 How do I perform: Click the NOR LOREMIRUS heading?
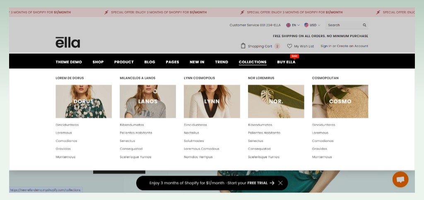tap(261, 78)
